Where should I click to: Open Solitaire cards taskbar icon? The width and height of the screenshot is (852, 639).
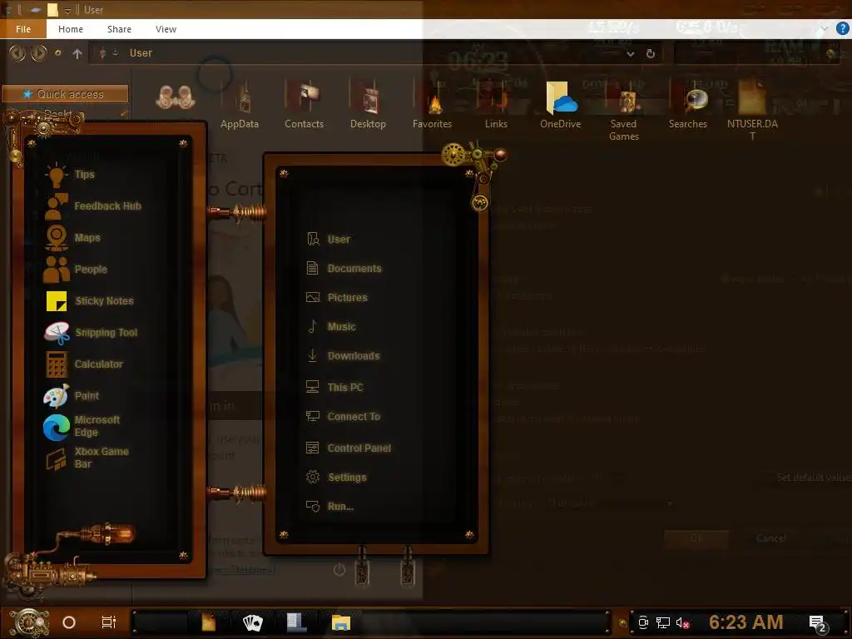coord(252,622)
